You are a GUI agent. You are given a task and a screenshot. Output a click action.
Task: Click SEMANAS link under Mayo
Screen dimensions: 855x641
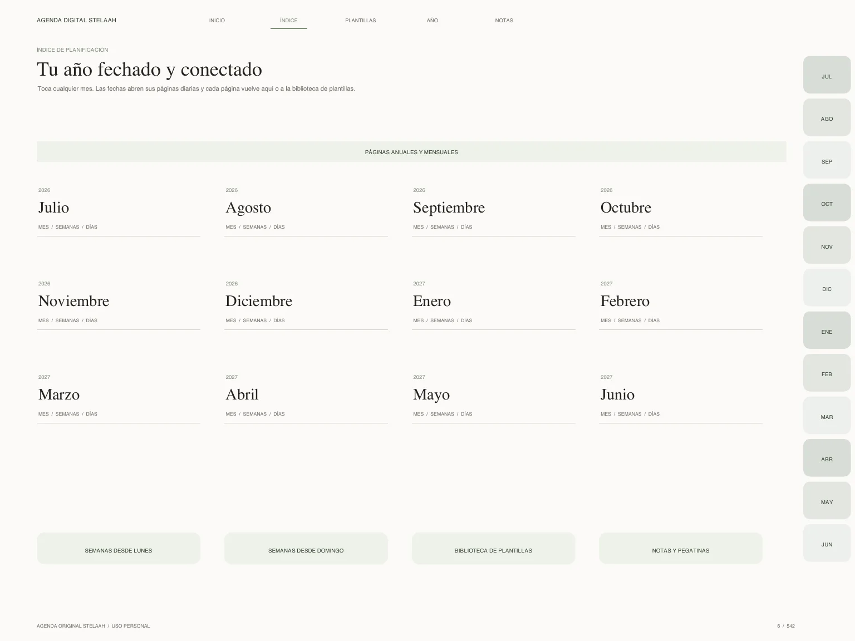tap(443, 414)
